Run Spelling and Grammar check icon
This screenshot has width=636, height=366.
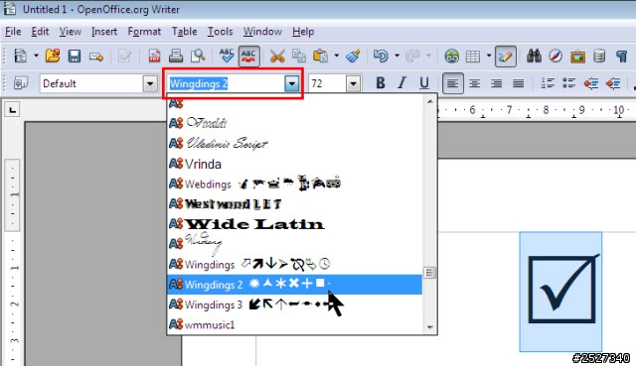(227, 56)
